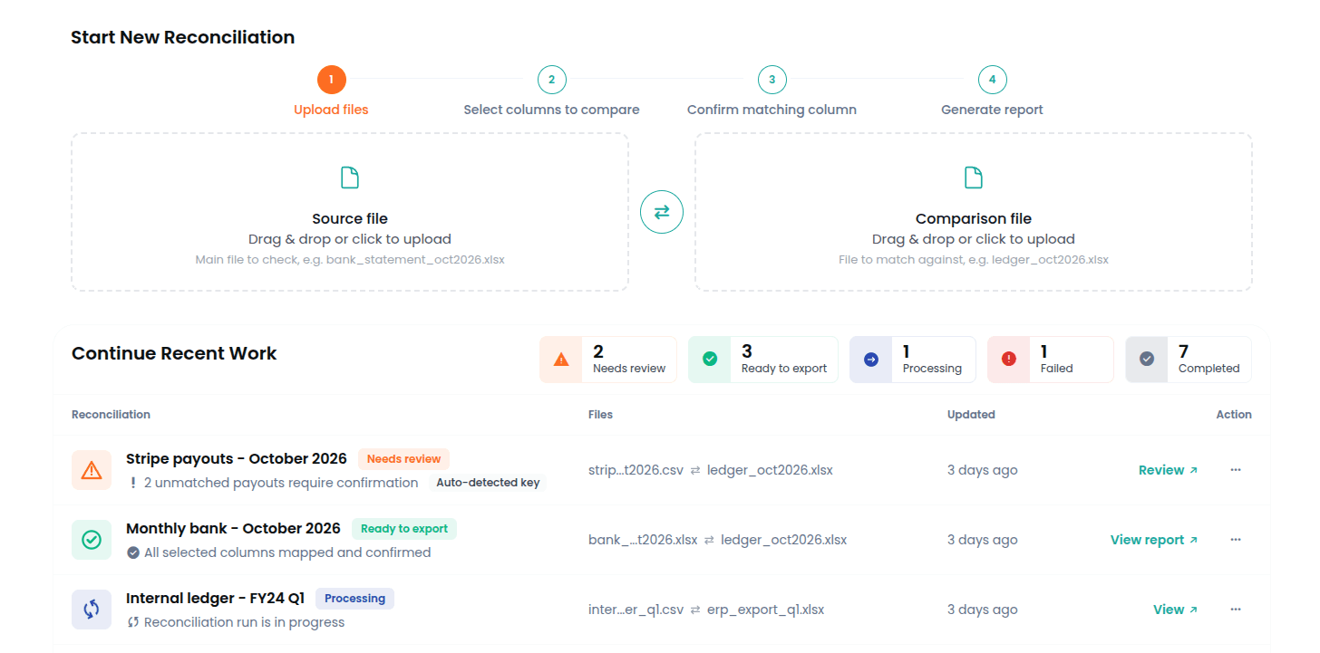This screenshot has height=653, width=1320.
Task: Click the Comparison file document icon
Action: point(974,178)
